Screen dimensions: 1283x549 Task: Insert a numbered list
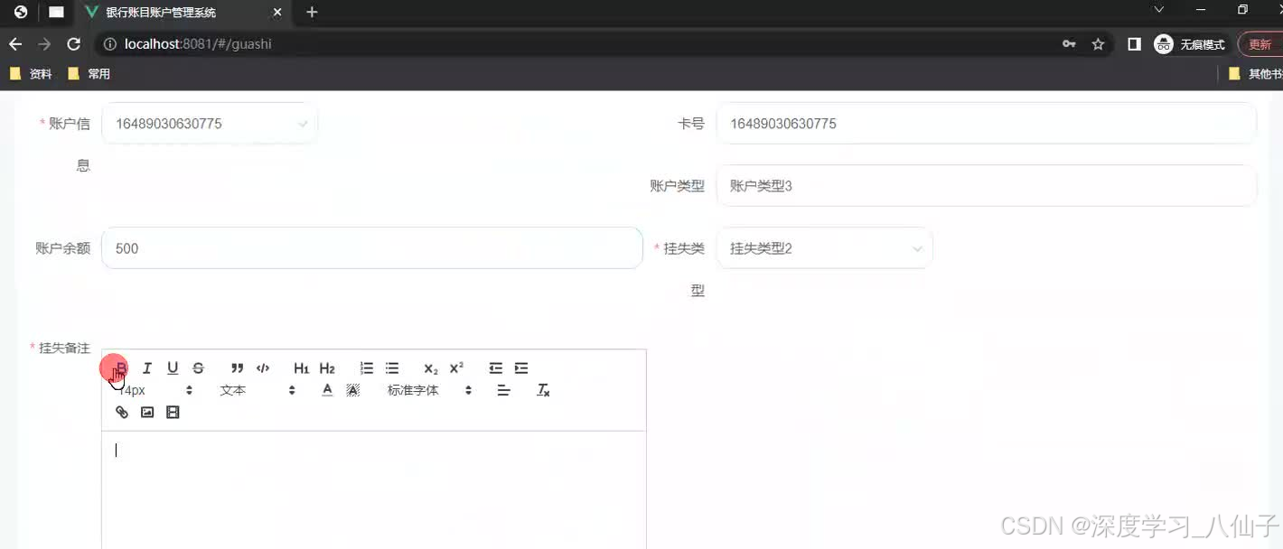click(x=366, y=368)
